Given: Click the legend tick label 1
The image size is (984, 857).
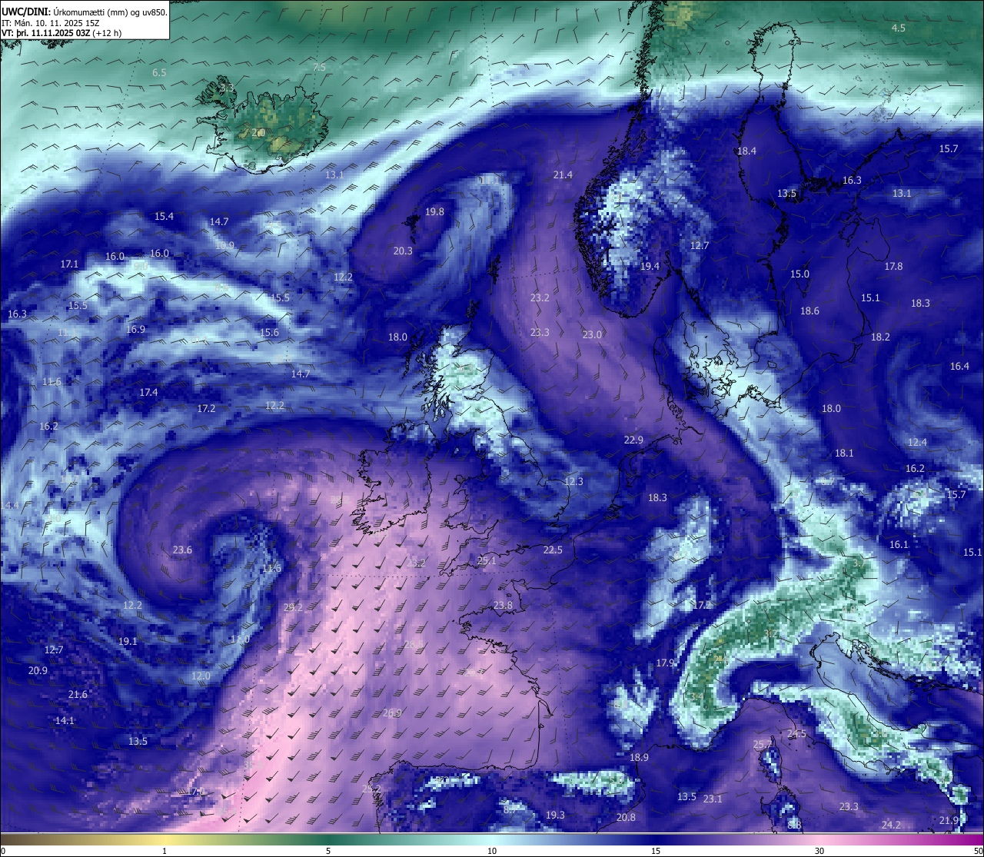Looking at the screenshot, I should (x=165, y=851).
